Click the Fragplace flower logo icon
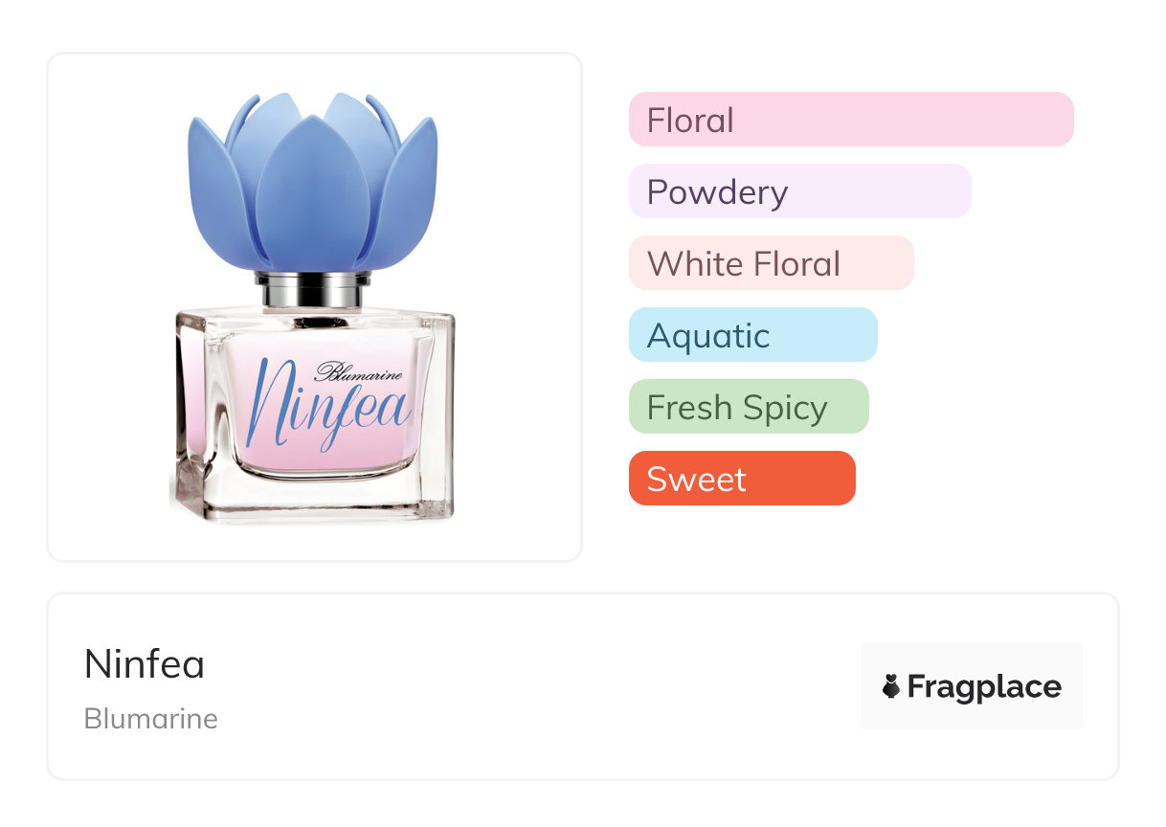 click(x=891, y=686)
